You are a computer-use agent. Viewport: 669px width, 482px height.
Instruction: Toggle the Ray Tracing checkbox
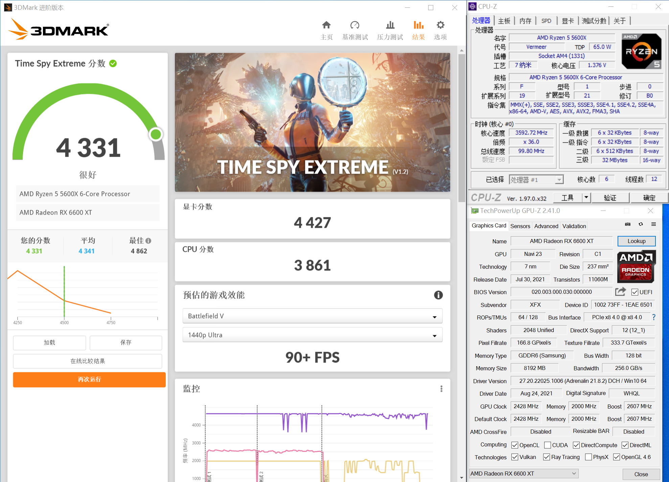[x=546, y=457]
